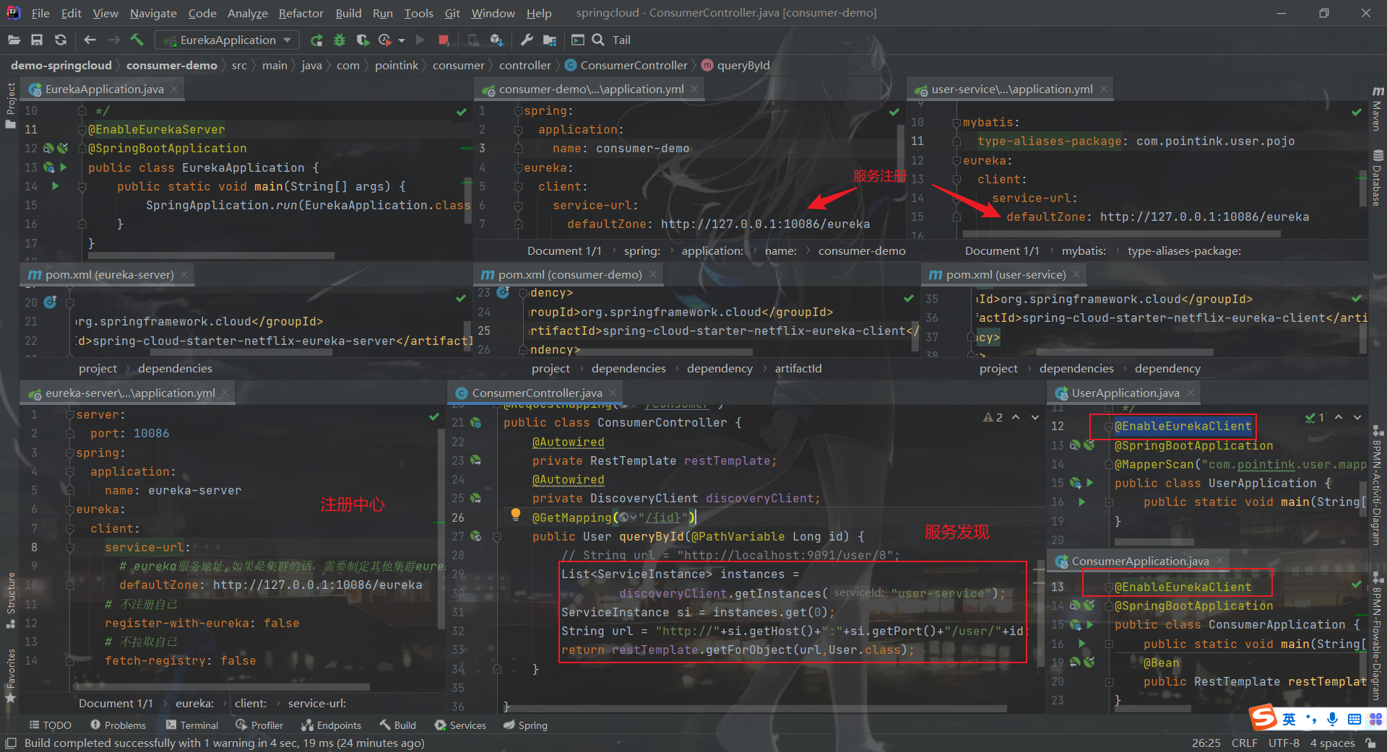Run with Coverage shield icon
This screenshot has width=1387, height=752.
pos(363,40)
